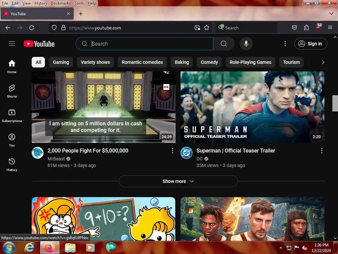Open Firefox extensions menu
Screen dimensions: 338x254
click(x=306, y=28)
